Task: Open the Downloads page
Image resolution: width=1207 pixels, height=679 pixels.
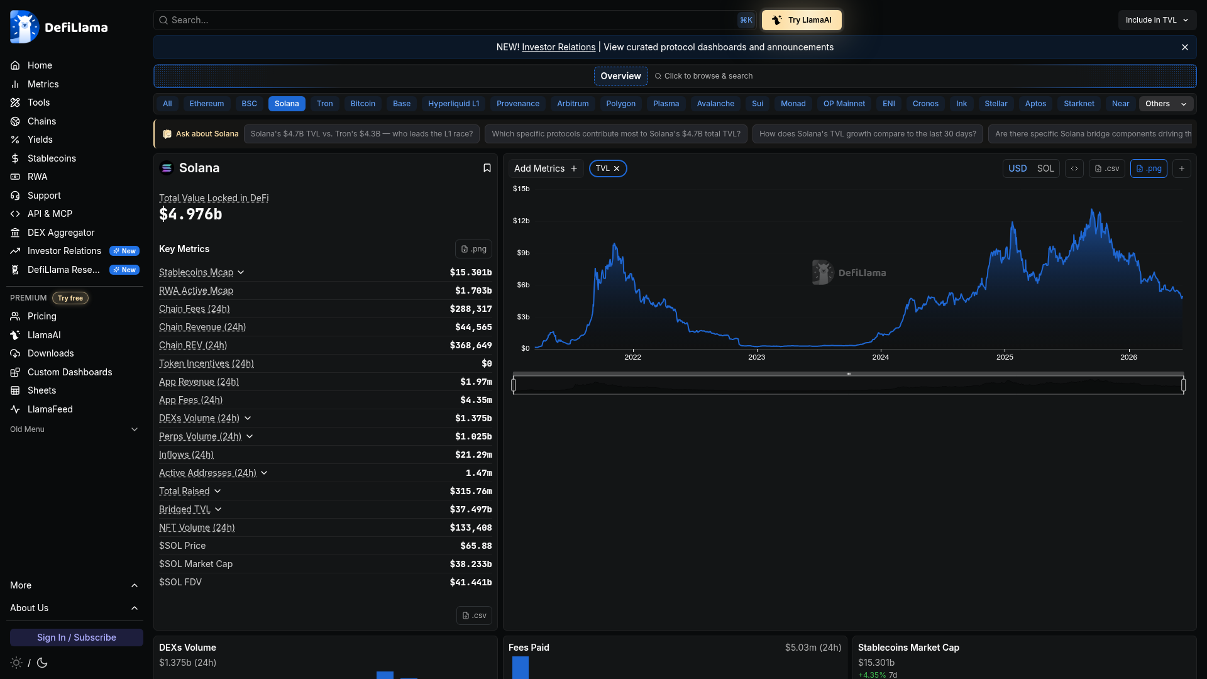Action: 50,353
